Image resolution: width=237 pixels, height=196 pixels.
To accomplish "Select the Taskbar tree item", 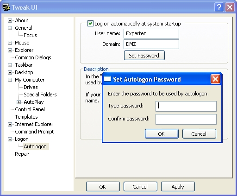I will [x=24, y=65].
